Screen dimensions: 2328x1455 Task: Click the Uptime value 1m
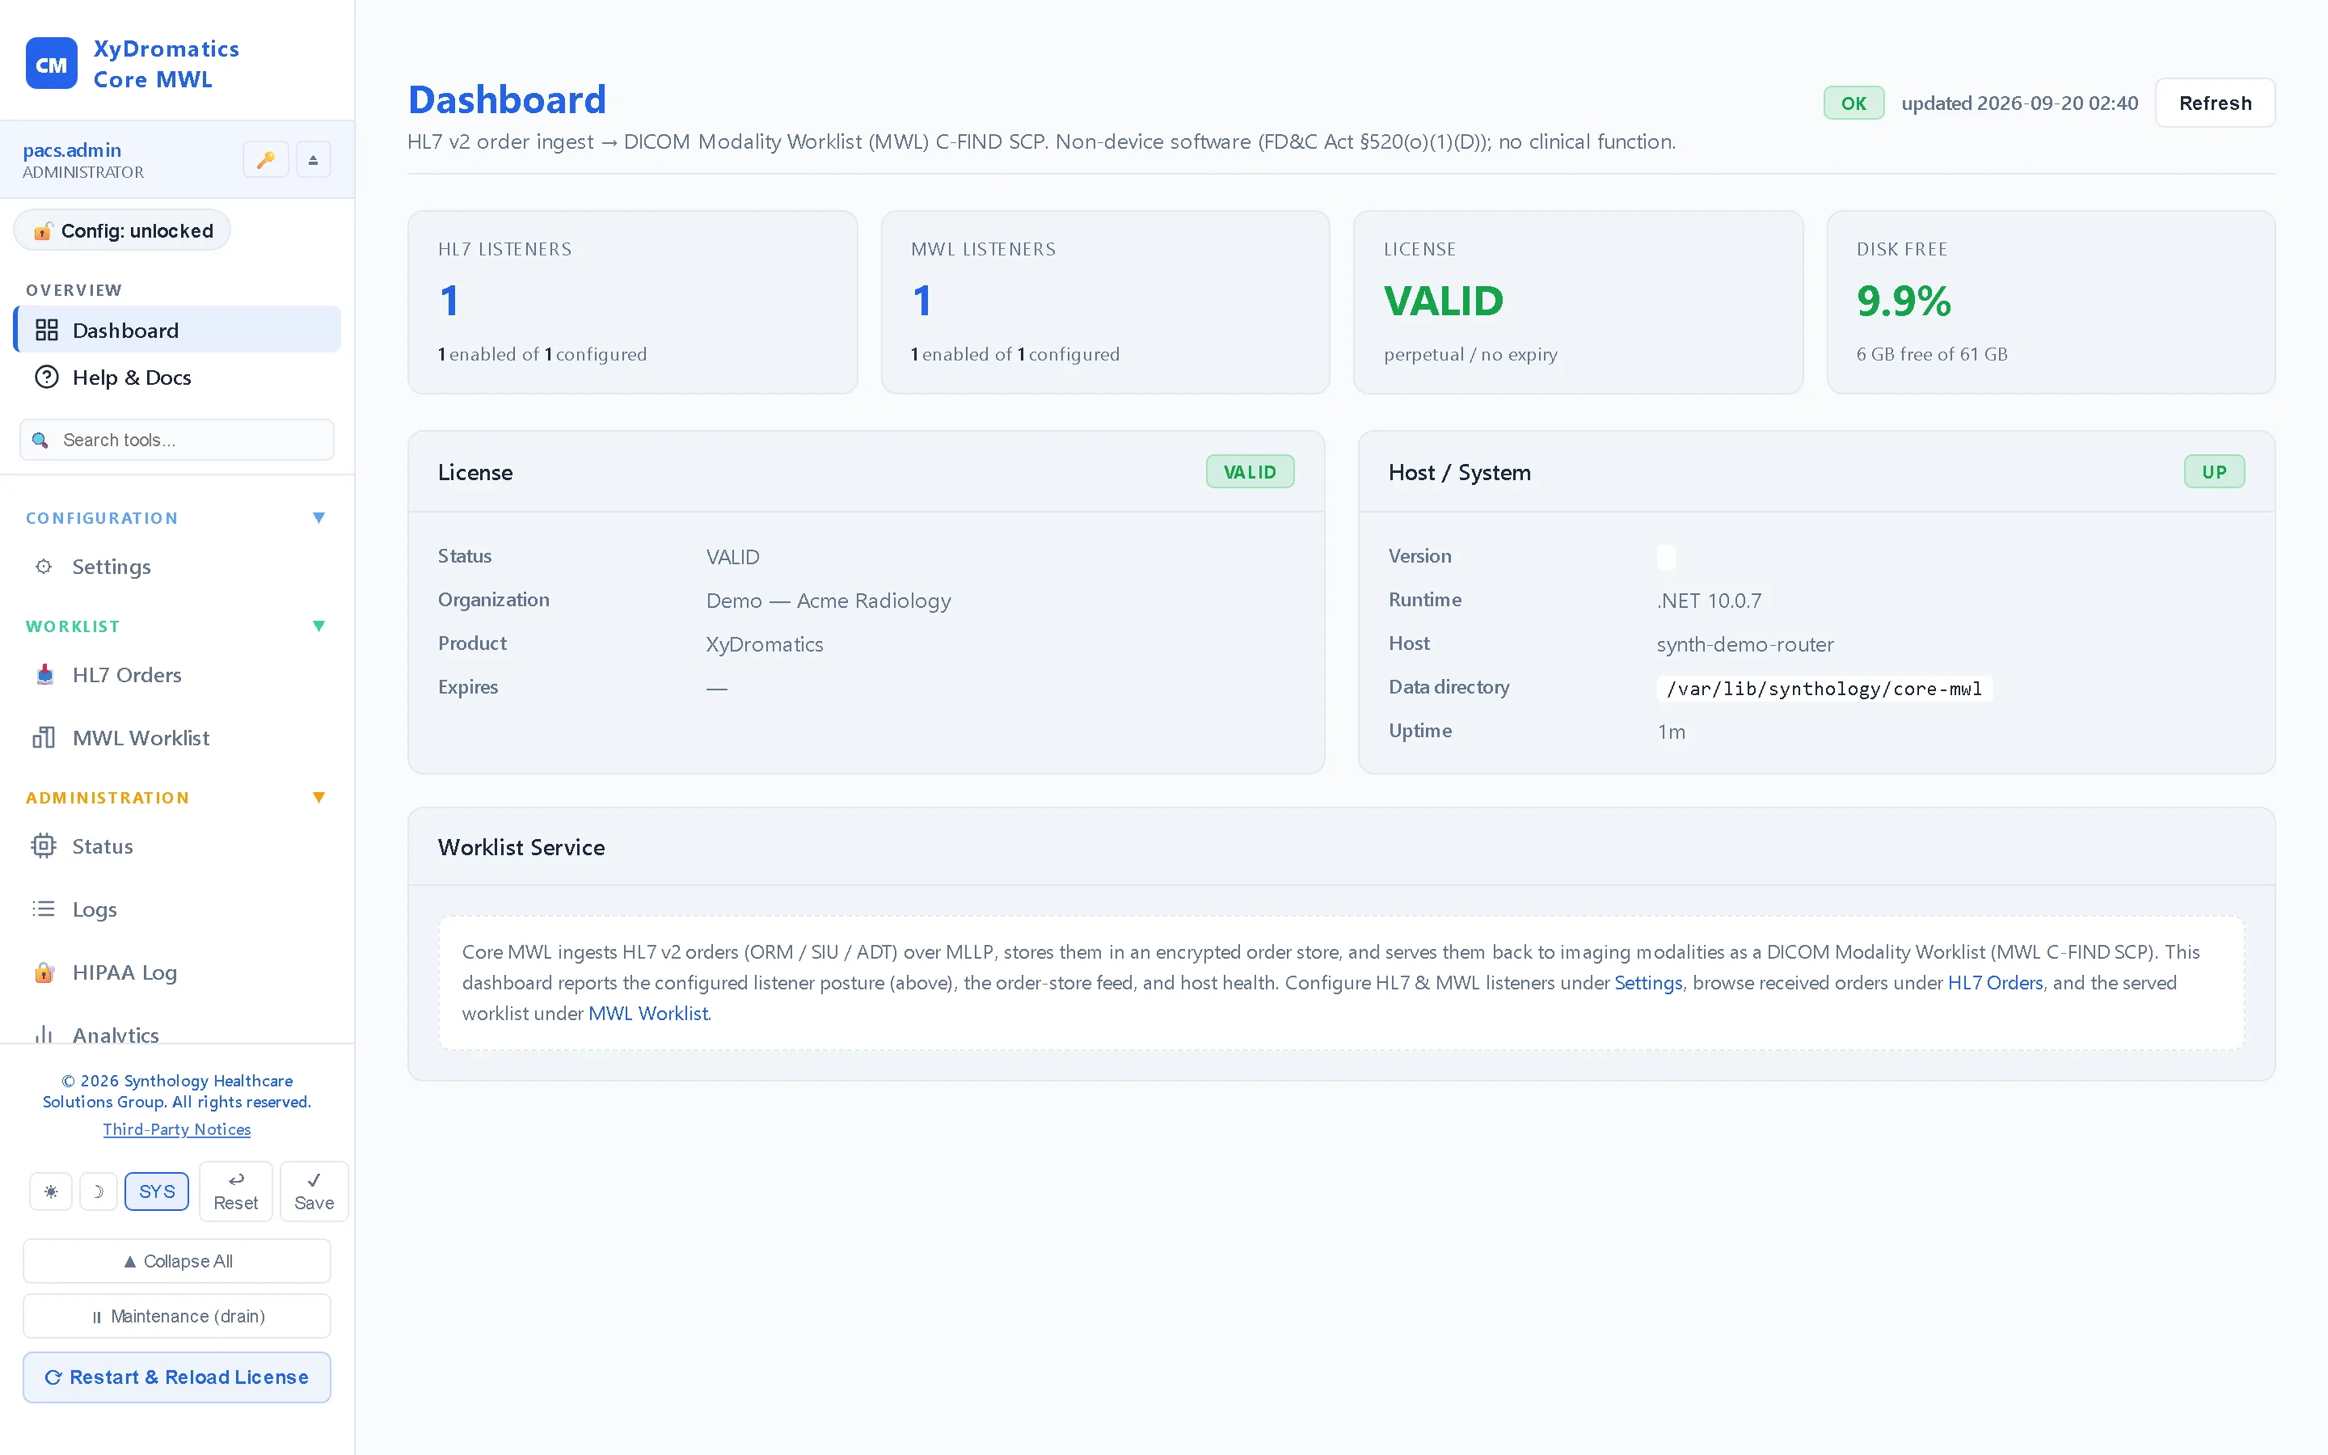[1671, 732]
